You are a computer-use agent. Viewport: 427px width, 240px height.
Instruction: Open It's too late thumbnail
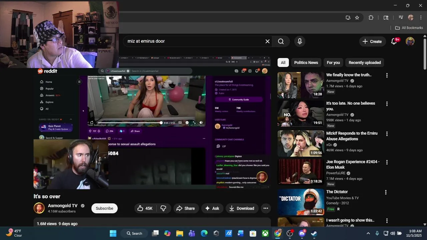pyautogui.click(x=301, y=114)
